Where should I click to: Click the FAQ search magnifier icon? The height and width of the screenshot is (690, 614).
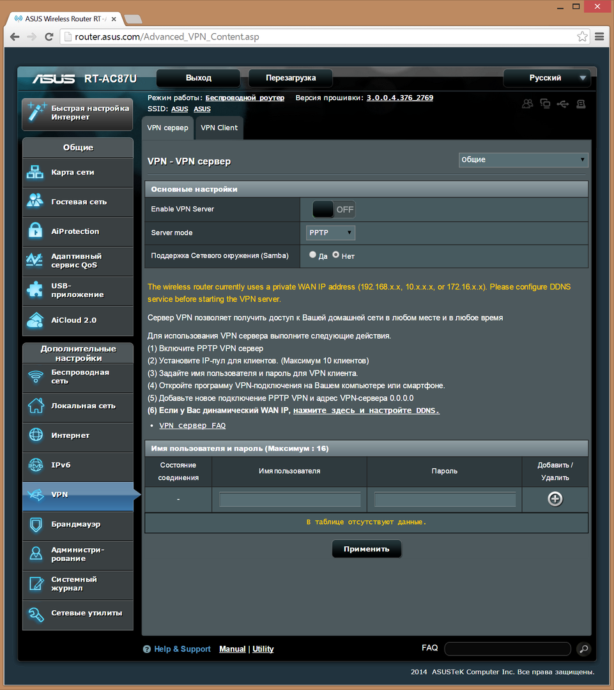pos(583,649)
